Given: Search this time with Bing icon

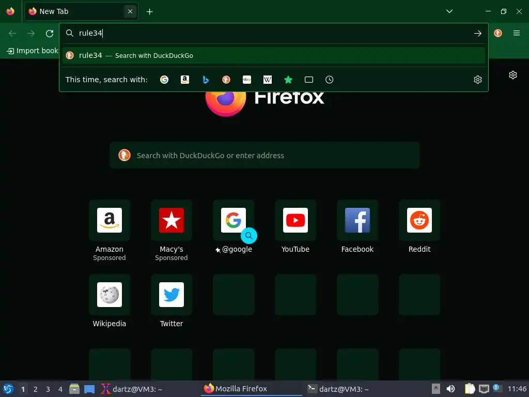Looking at the screenshot, I should click(206, 80).
